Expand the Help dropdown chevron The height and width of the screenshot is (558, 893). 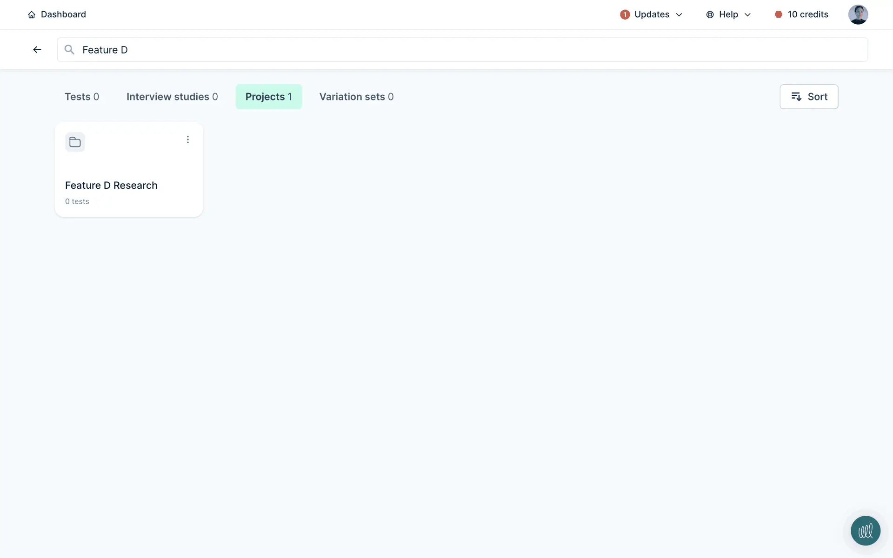(747, 15)
